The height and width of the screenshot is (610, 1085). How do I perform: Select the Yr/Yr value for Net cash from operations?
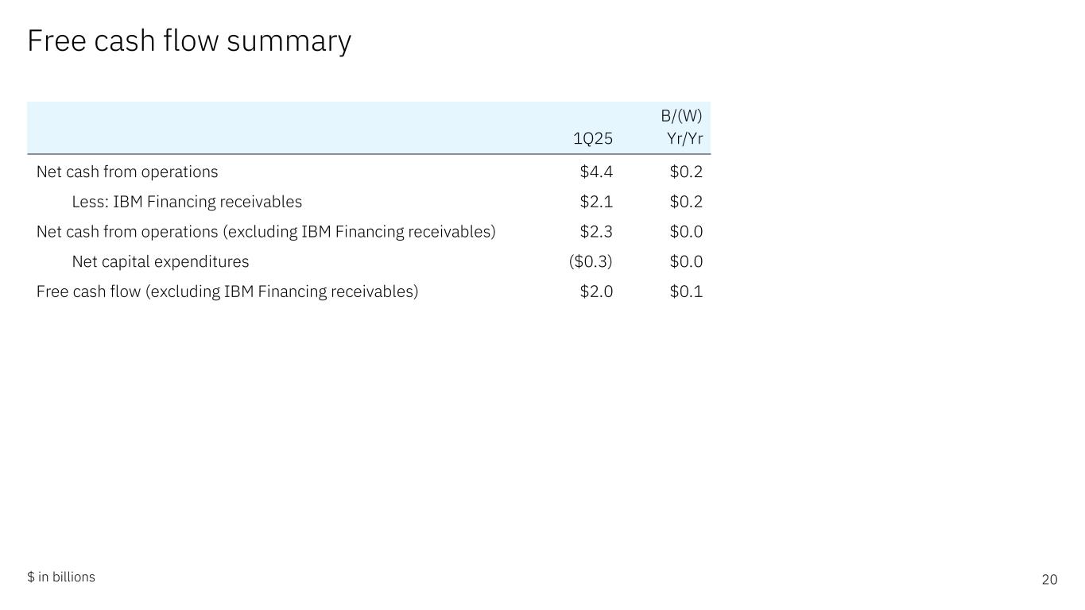(x=686, y=172)
